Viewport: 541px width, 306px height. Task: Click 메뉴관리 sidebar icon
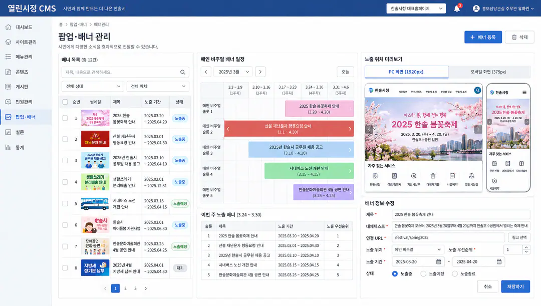(x=9, y=57)
